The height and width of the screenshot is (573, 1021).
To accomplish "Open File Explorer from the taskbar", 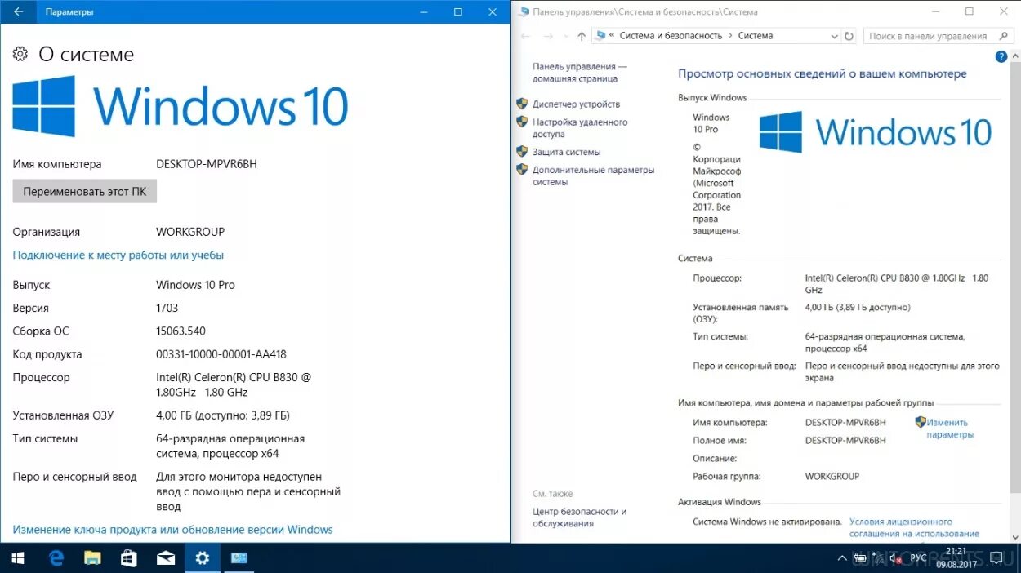I will click(x=92, y=558).
